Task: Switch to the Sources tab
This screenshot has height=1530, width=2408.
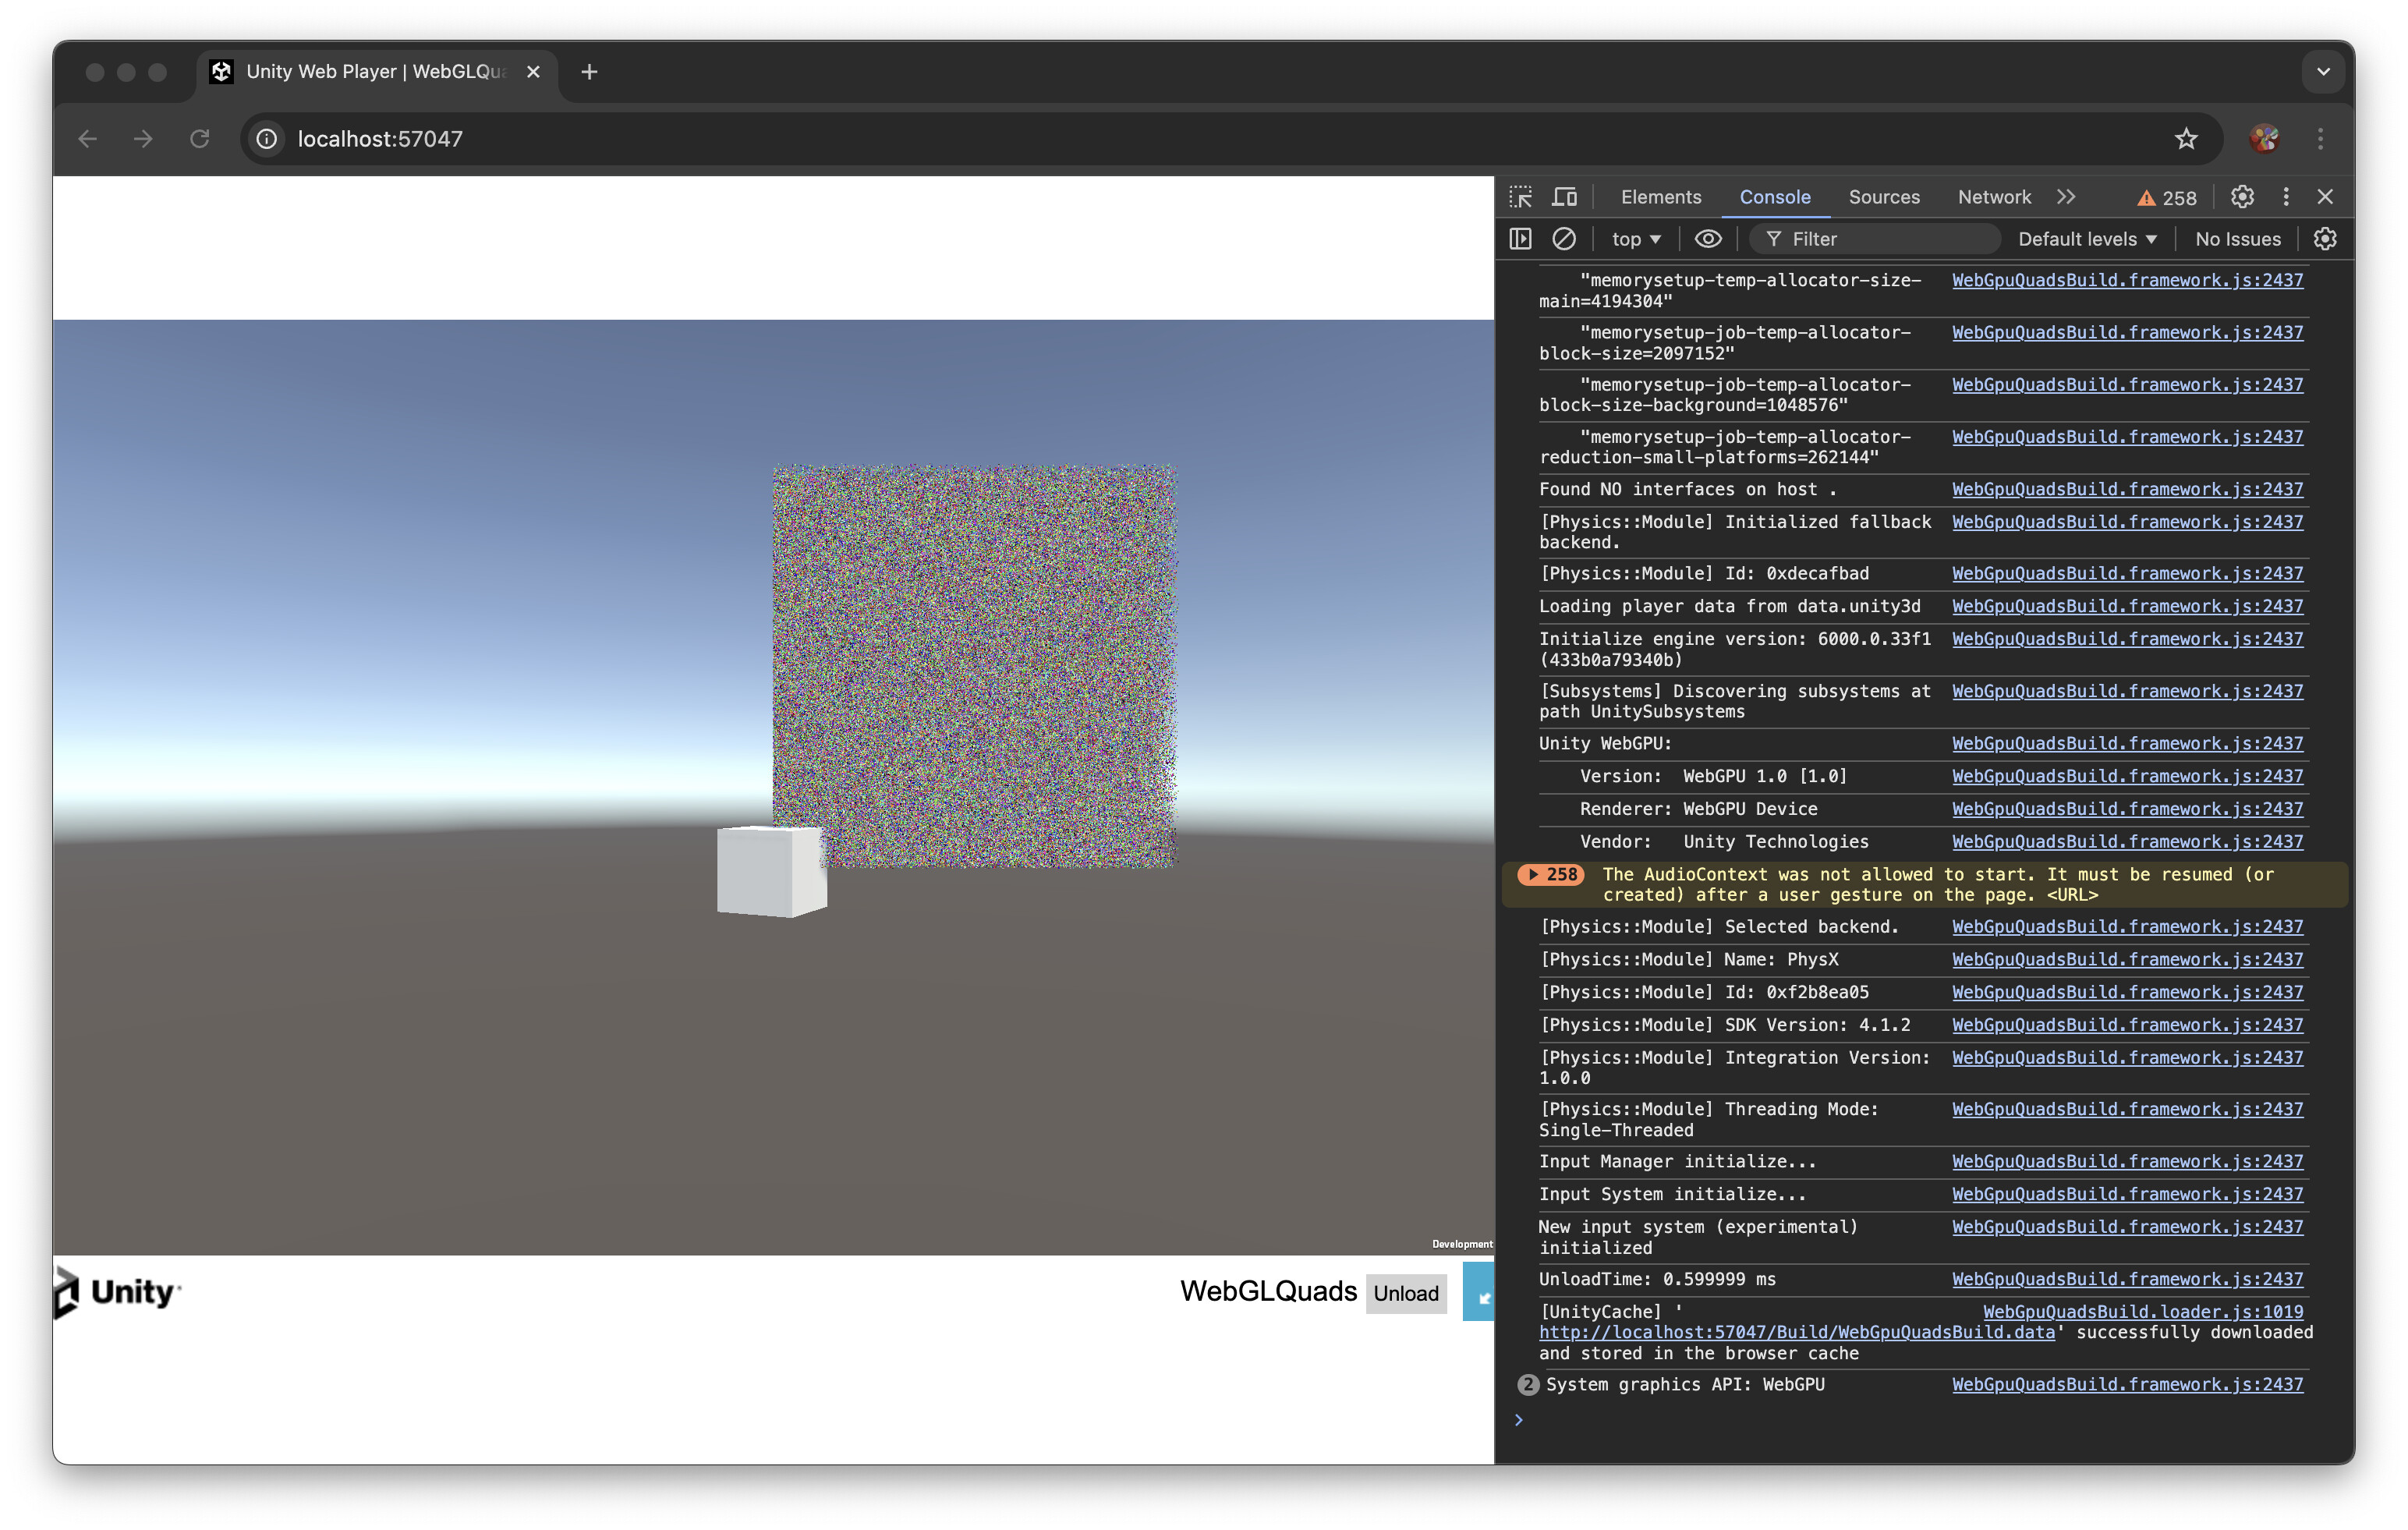Action: click(1884, 197)
